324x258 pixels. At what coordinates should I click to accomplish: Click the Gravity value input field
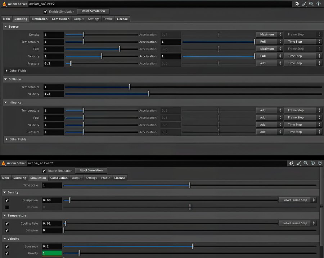(52, 253)
